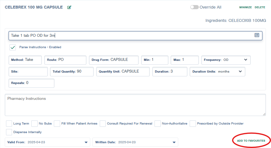Screen dimensions: 271x148
Task: Uncheck Parse Instructions checkbox
Action: click(13, 47)
